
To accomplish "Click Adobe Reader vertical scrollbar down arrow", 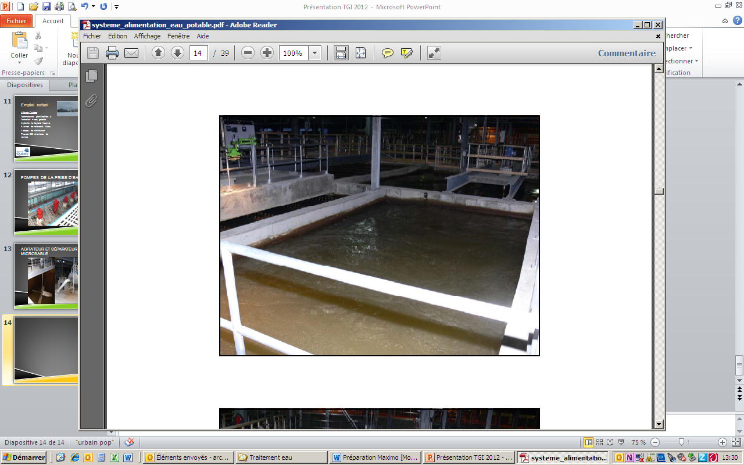I will click(x=659, y=424).
